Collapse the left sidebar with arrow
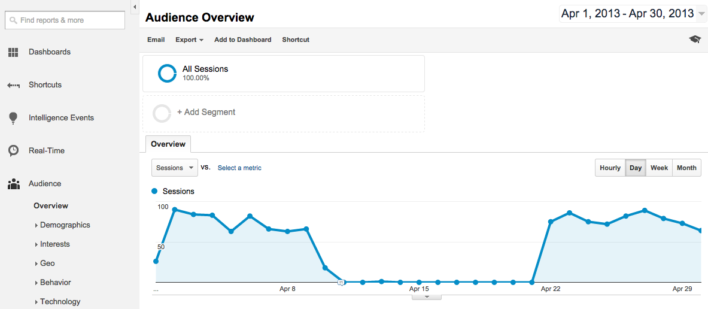Image resolution: width=708 pixels, height=309 pixels. [135, 7]
